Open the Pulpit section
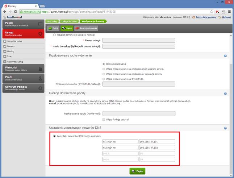The height and width of the screenshot is (178, 234). tap(23, 24)
